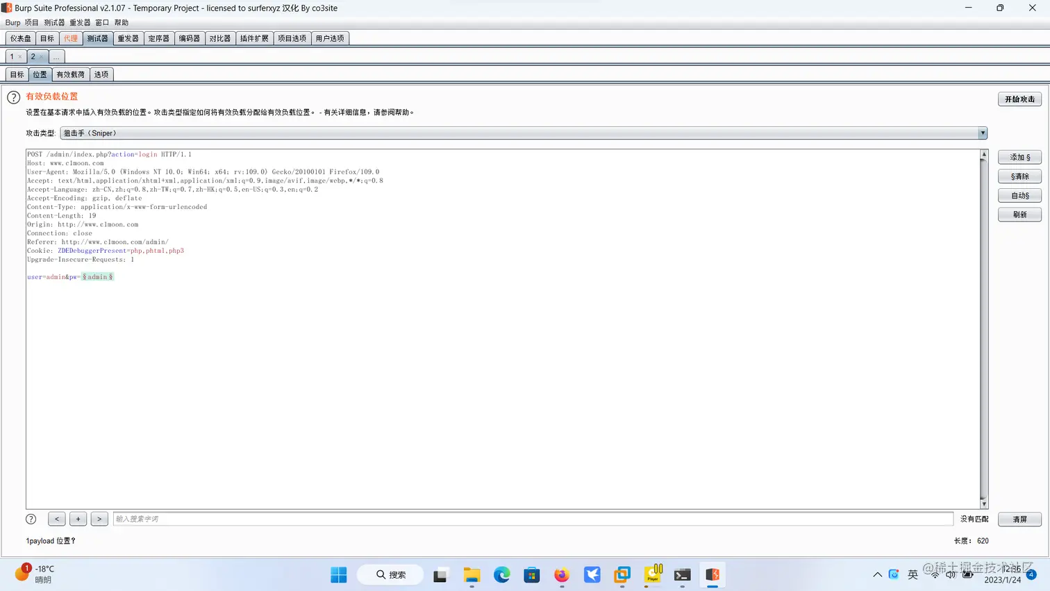Open the 帮助 menu
The width and height of the screenshot is (1050, 591).
pos(122,23)
